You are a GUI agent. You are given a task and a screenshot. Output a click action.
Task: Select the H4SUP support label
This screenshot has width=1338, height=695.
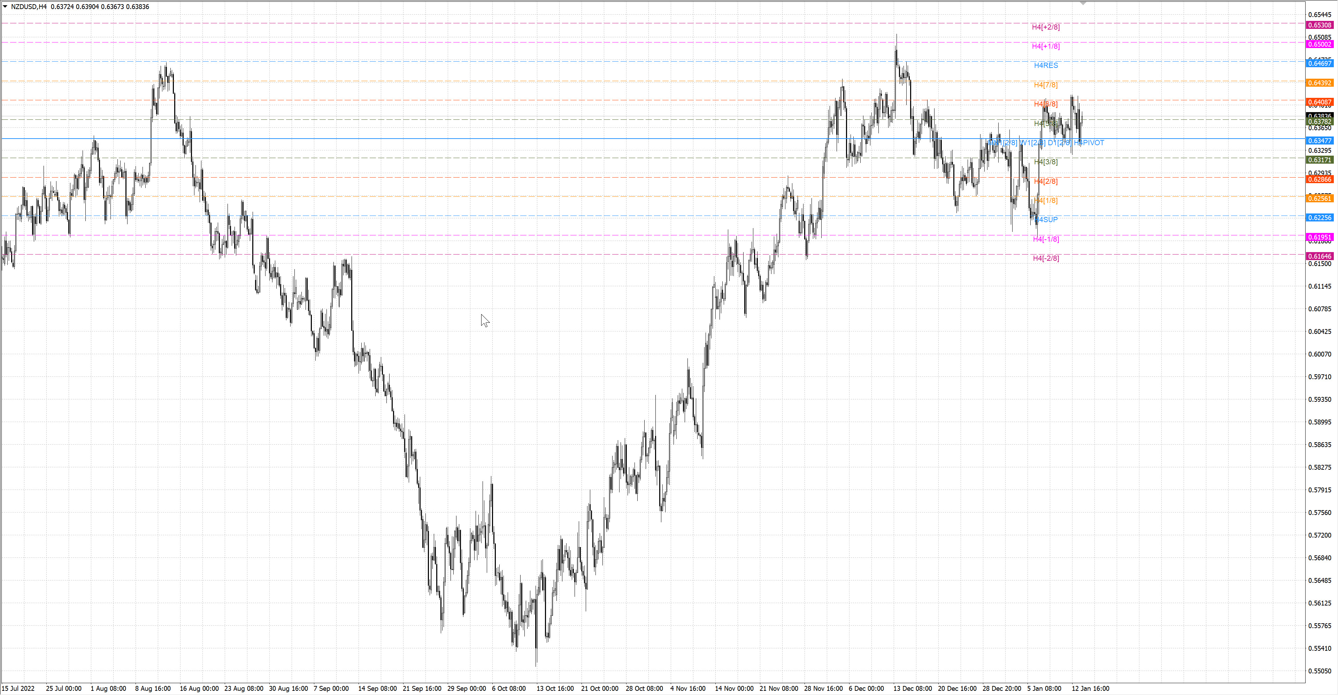(x=1046, y=220)
